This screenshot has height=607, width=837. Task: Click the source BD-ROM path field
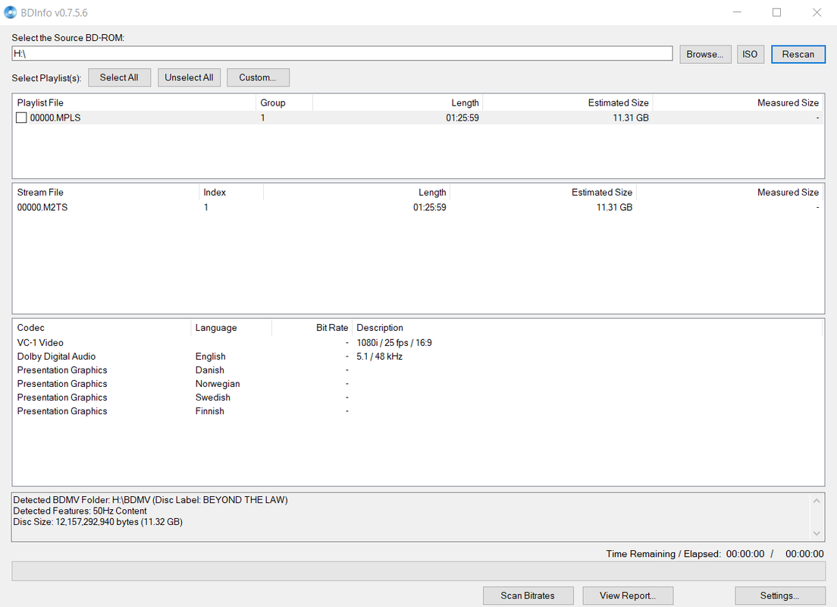tap(342, 53)
